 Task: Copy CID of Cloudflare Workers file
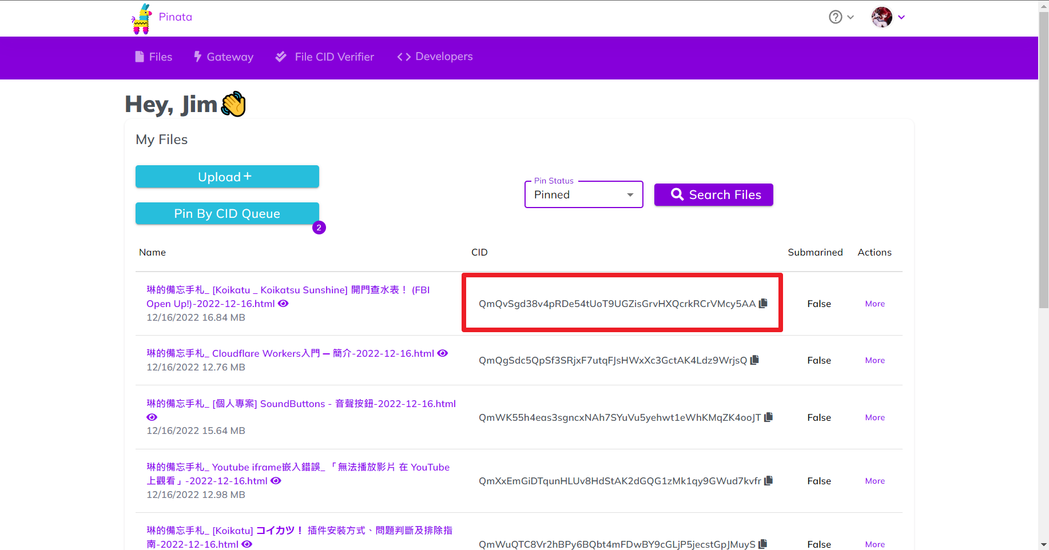click(x=754, y=360)
